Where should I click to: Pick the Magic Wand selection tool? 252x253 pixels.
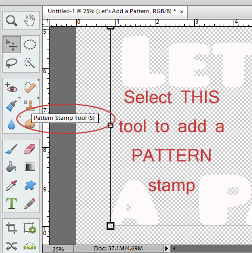29,63
